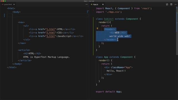
Task: Click the selected <header> opening tag
Action: pos(109,29)
